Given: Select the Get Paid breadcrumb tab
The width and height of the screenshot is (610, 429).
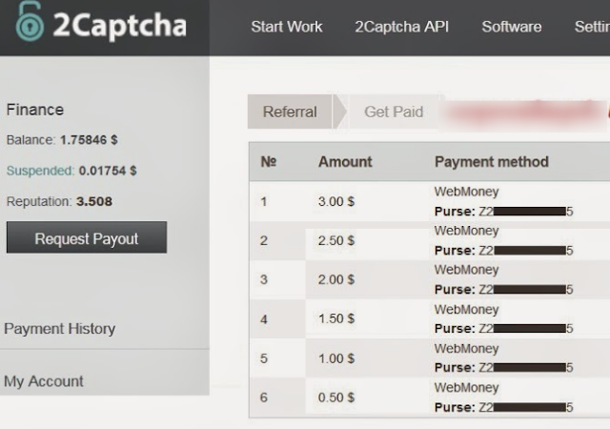Looking at the screenshot, I should click(394, 112).
